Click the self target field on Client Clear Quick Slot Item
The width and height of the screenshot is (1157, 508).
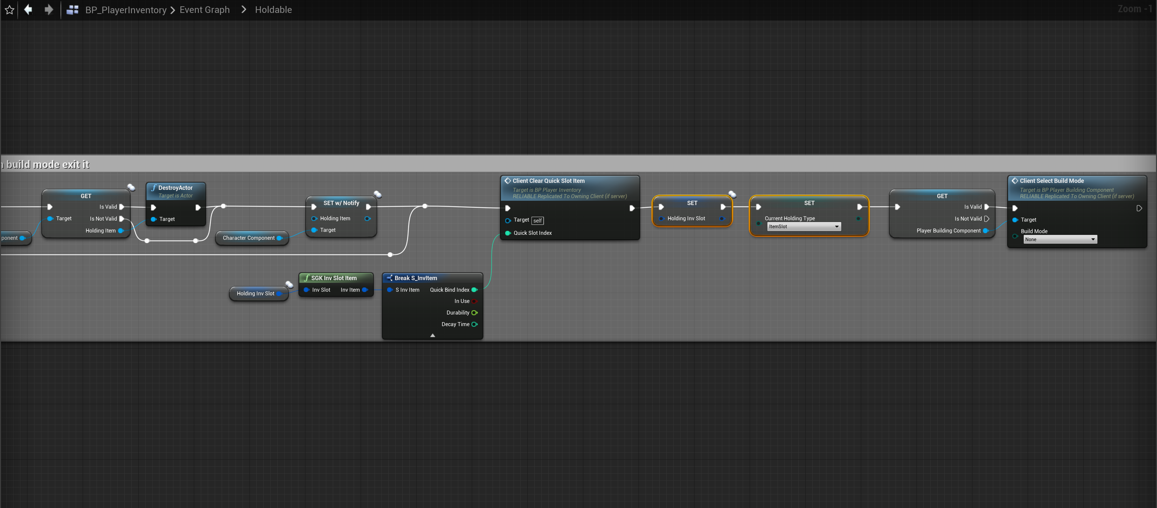(x=537, y=221)
